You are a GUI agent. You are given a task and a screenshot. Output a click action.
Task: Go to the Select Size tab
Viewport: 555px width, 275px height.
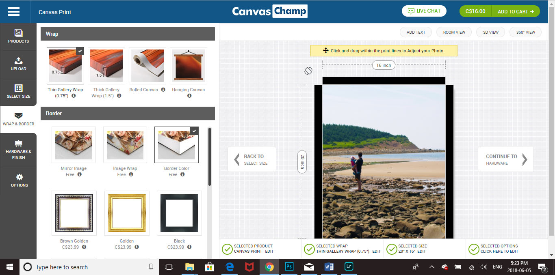[x=18, y=92]
